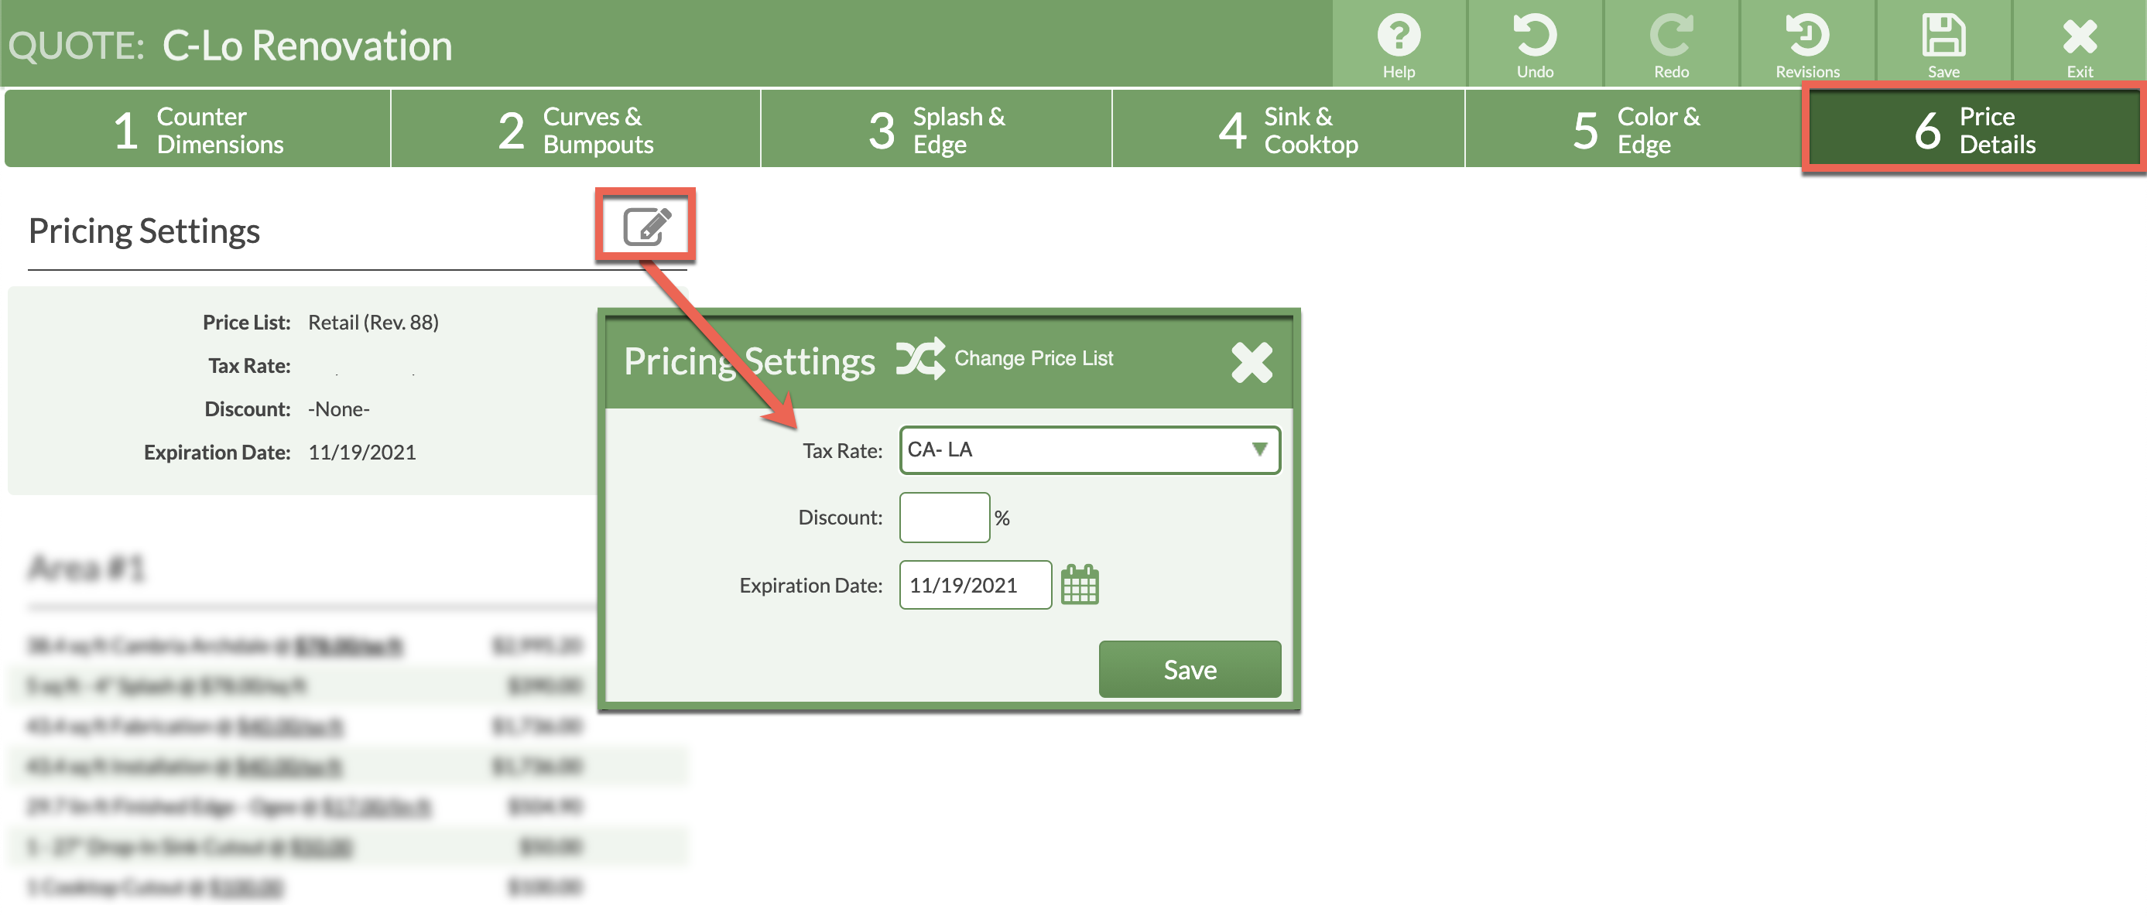This screenshot has height=916, width=2147.
Task: Open the calendar picker for Expiration Date
Action: pyautogui.click(x=1081, y=585)
